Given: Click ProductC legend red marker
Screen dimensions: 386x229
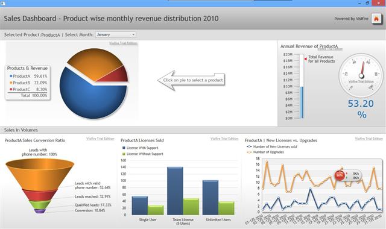Looking at the screenshot, I should [11, 89].
